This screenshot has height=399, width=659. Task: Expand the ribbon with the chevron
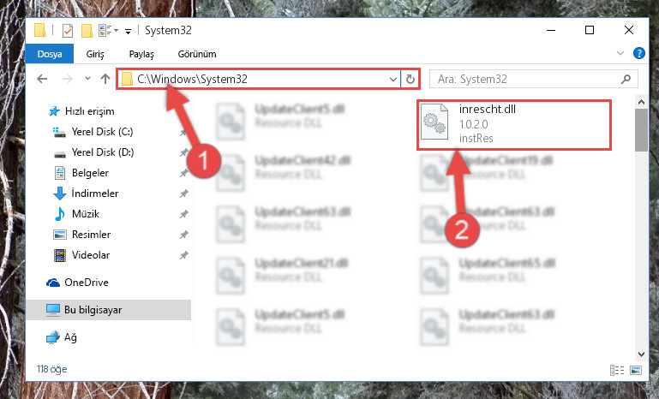(x=620, y=53)
